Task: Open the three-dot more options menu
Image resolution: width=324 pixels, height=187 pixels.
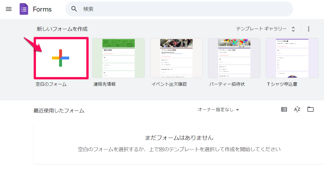Action: coord(308,29)
